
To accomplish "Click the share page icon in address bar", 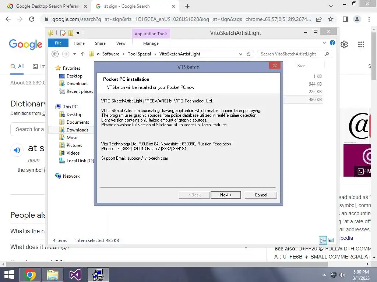I will pyautogui.click(x=319, y=19).
